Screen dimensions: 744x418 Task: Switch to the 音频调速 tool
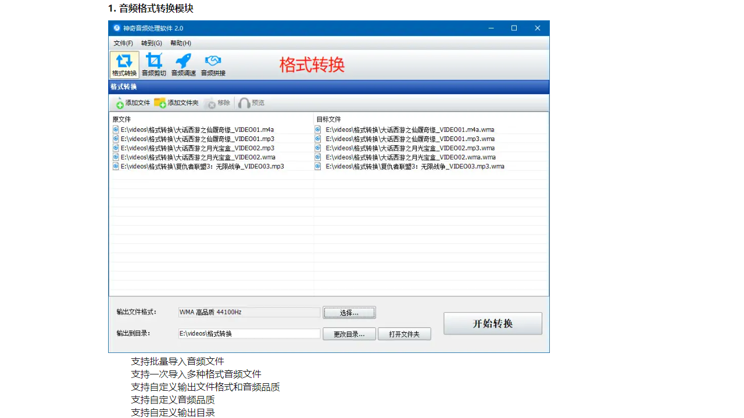click(x=183, y=64)
